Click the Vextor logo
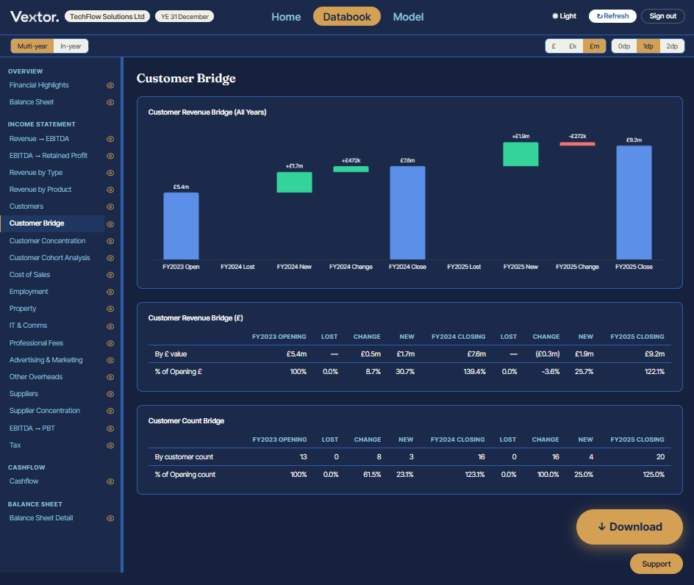 35,17
